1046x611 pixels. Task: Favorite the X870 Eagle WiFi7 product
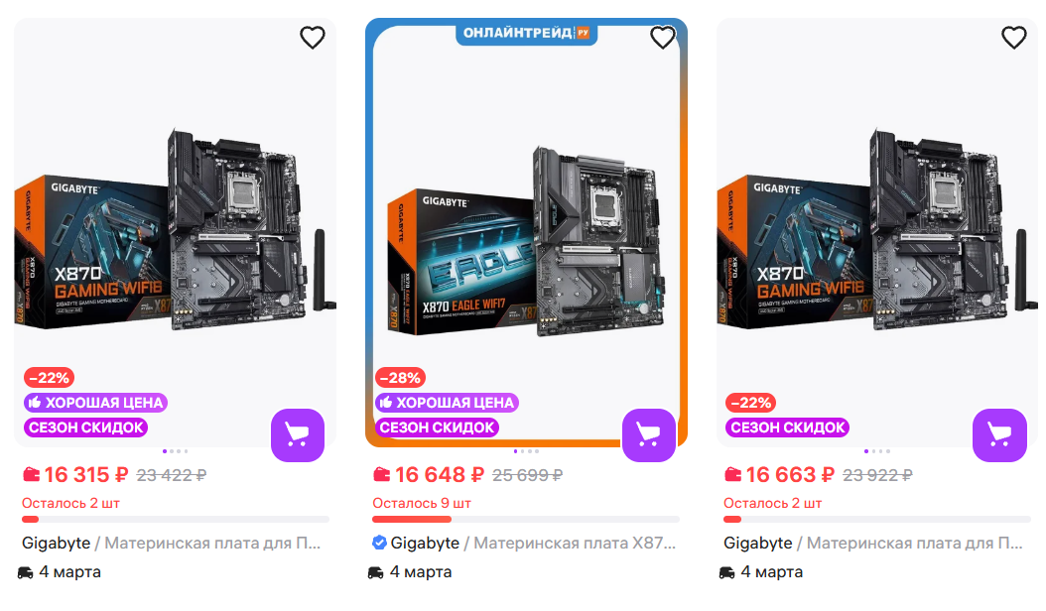[x=663, y=38]
